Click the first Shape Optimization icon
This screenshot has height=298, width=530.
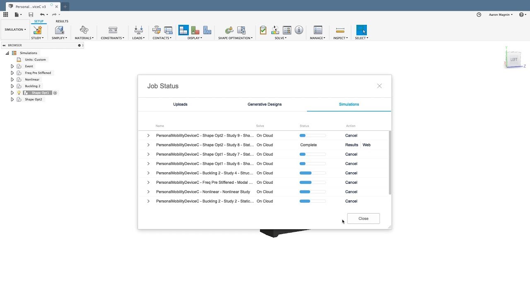229,30
